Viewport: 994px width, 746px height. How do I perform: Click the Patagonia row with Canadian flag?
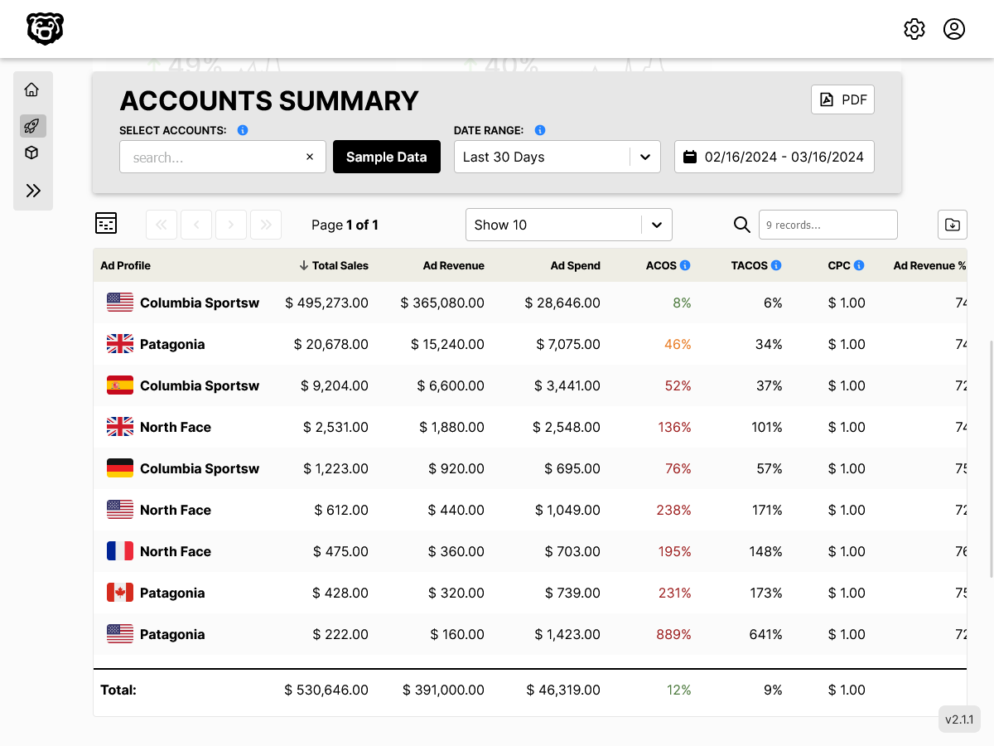coord(172,593)
